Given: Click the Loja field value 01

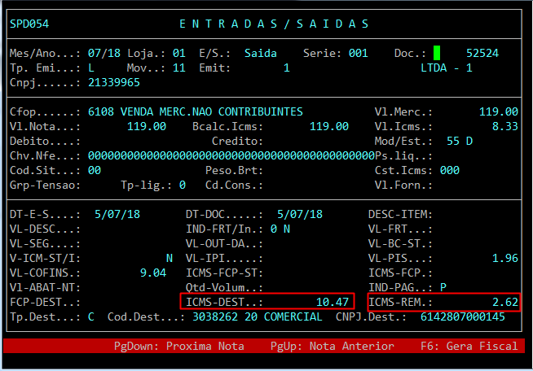Looking at the screenshot, I should [179, 53].
